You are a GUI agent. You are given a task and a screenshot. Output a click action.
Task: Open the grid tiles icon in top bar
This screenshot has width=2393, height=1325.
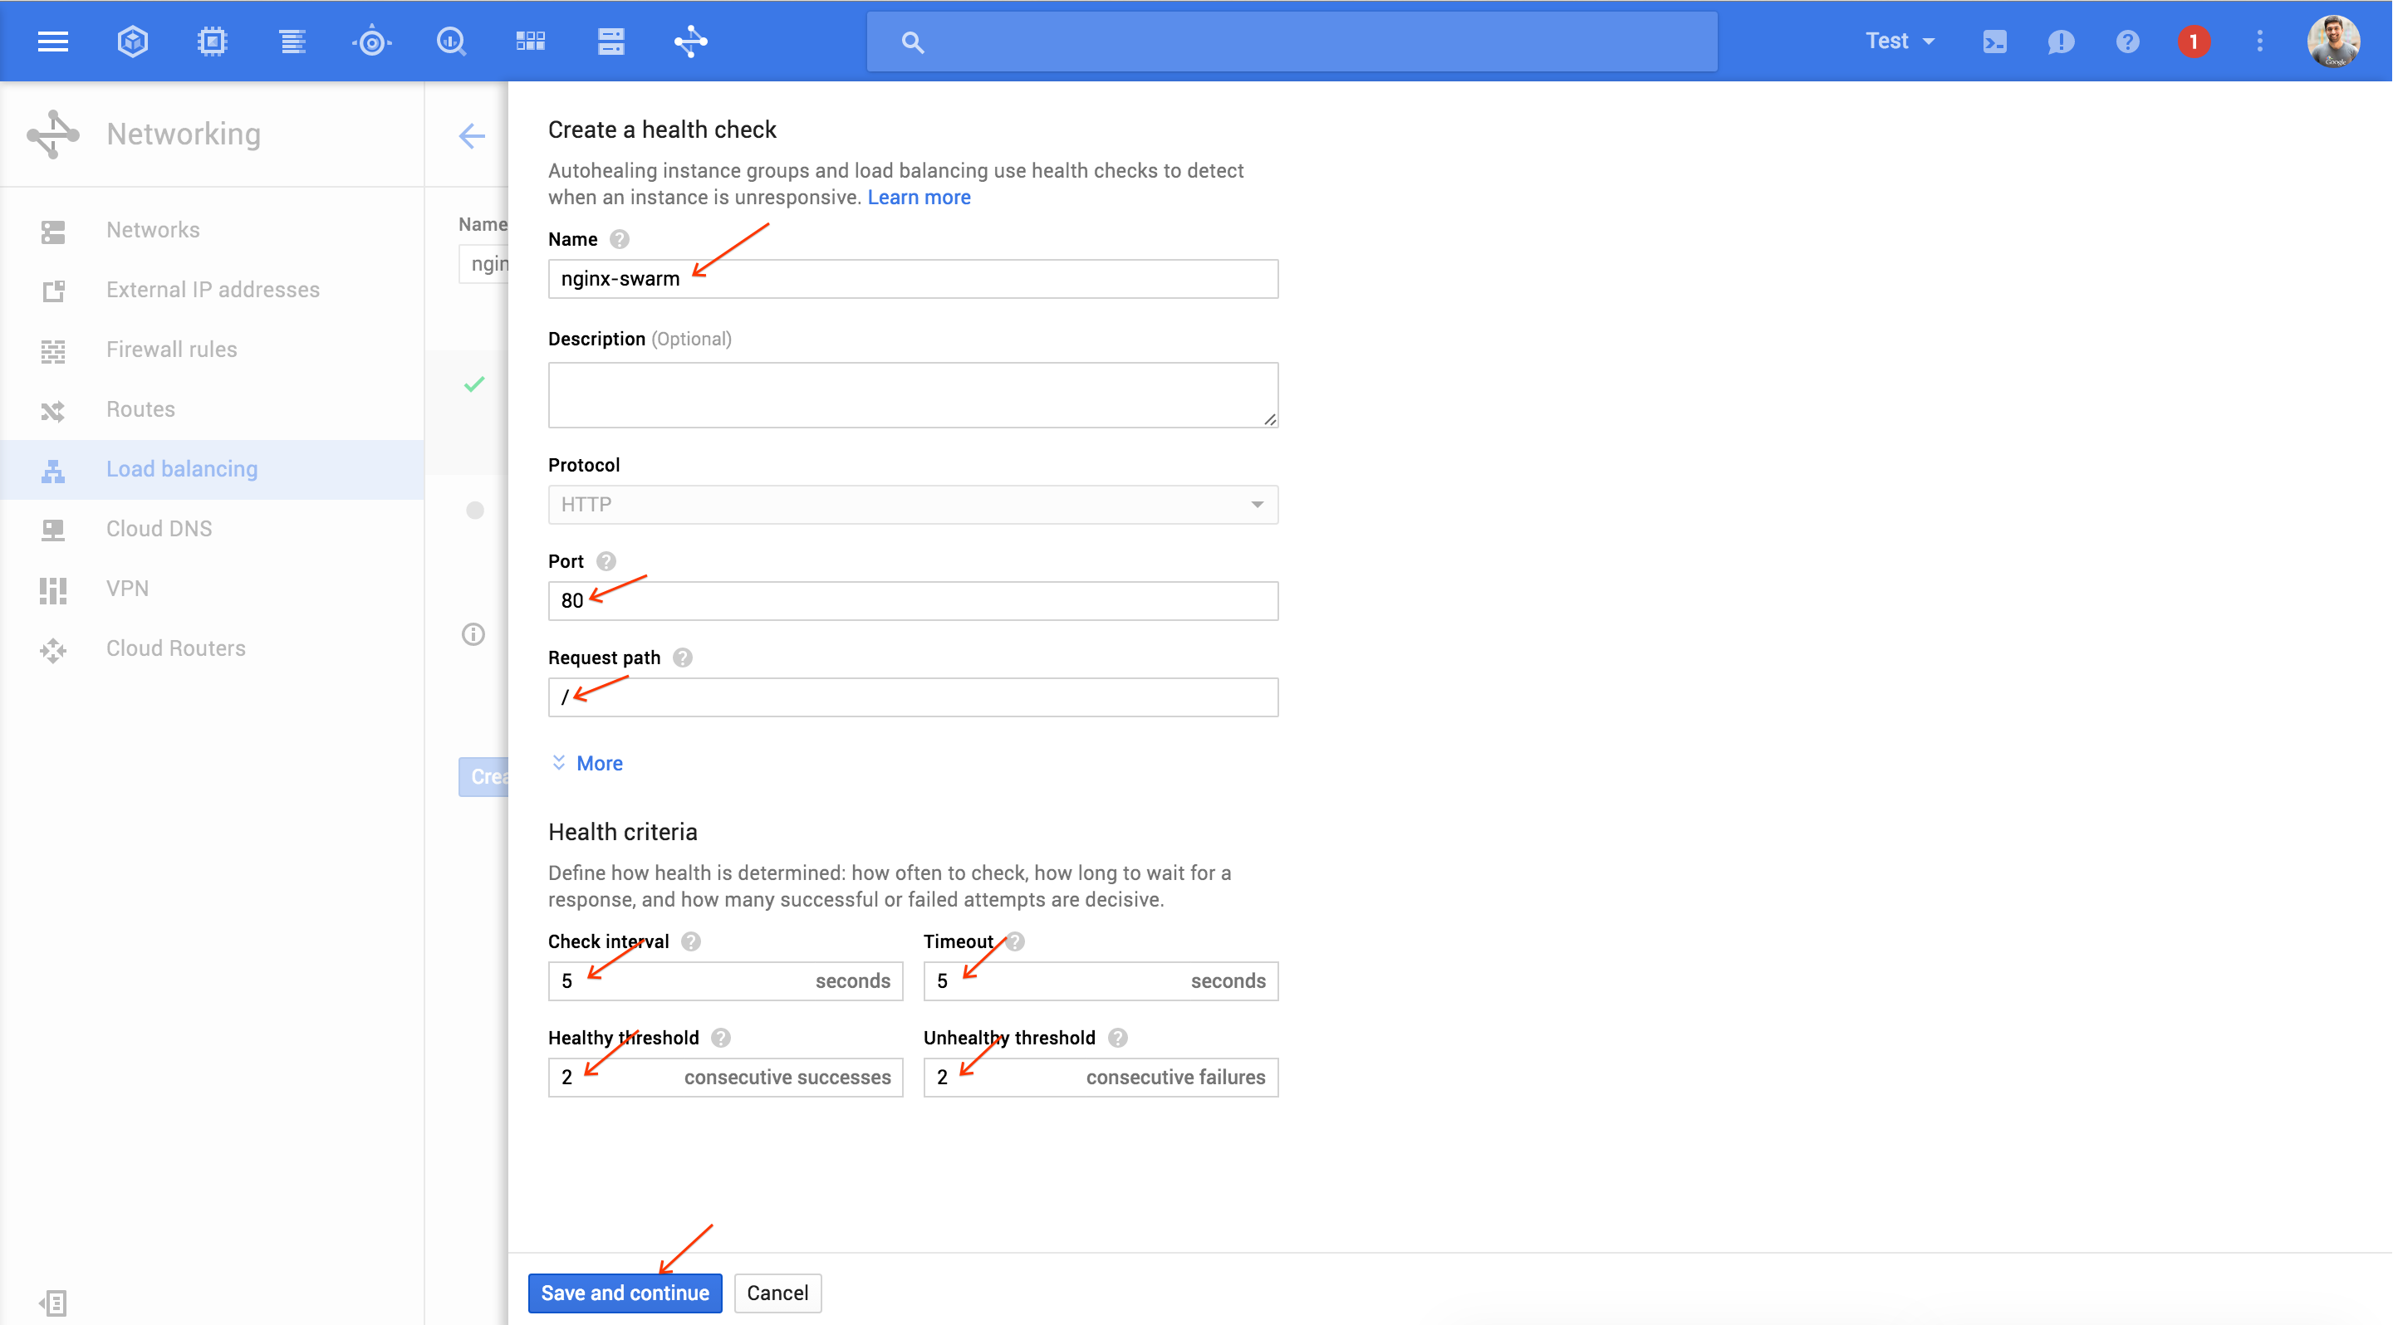531,42
